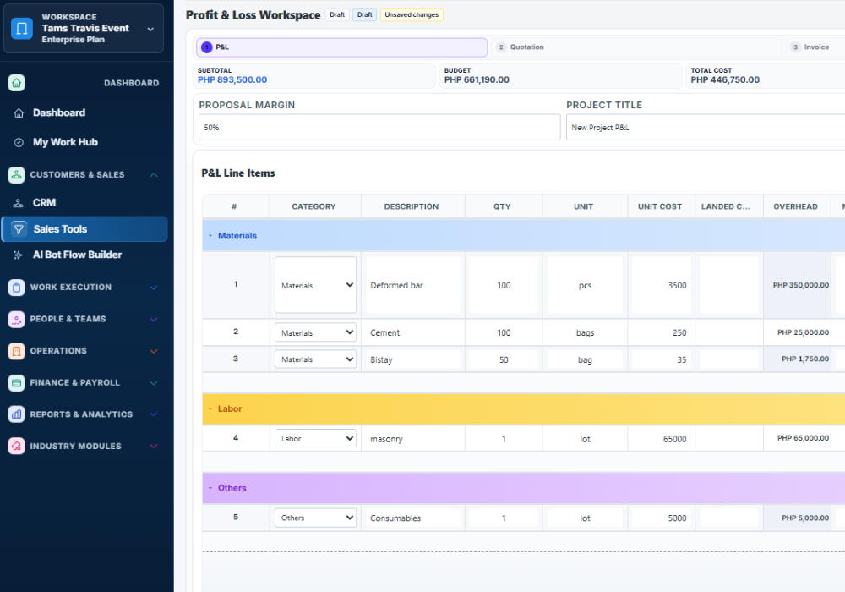Click the Sales Tools funnel icon

pyautogui.click(x=19, y=229)
